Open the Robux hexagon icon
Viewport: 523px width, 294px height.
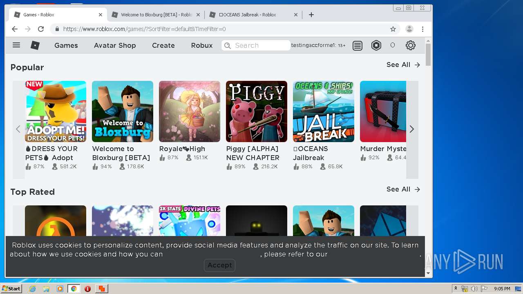click(376, 45)
